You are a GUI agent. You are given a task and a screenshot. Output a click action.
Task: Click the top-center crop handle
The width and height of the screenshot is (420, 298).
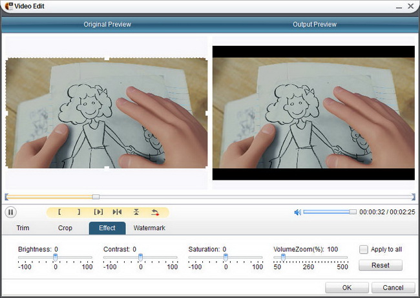pyautogui.click(x=107, y=58)
